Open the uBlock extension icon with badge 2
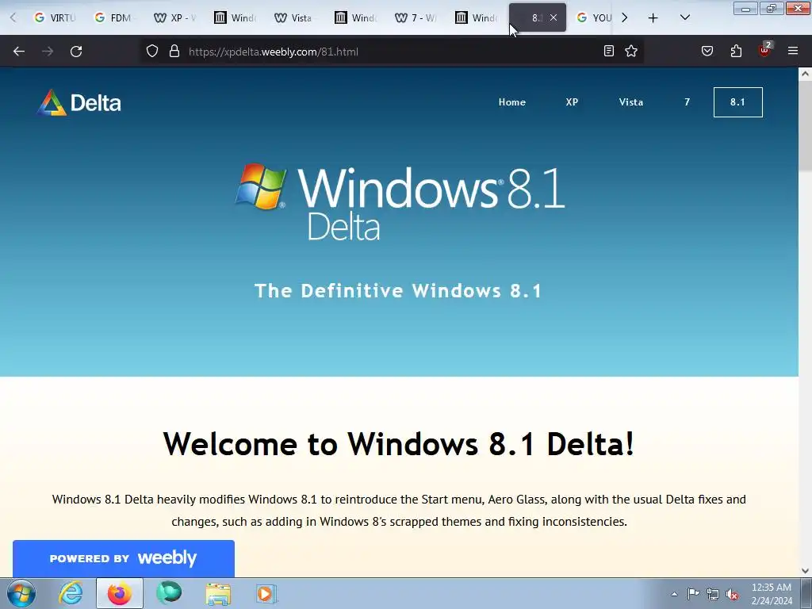This screenshot has height=609, width=812. coord(765,50)
